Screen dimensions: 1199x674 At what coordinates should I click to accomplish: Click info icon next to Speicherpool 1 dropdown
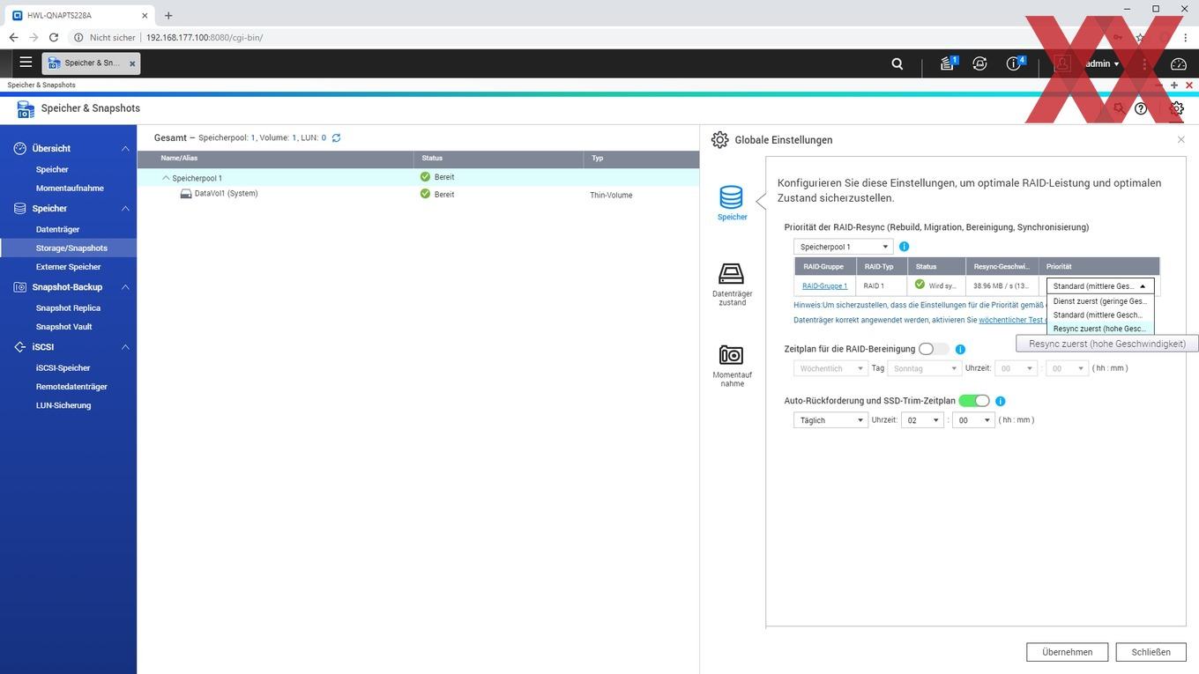pyautogui.click(x=904, y=247)
